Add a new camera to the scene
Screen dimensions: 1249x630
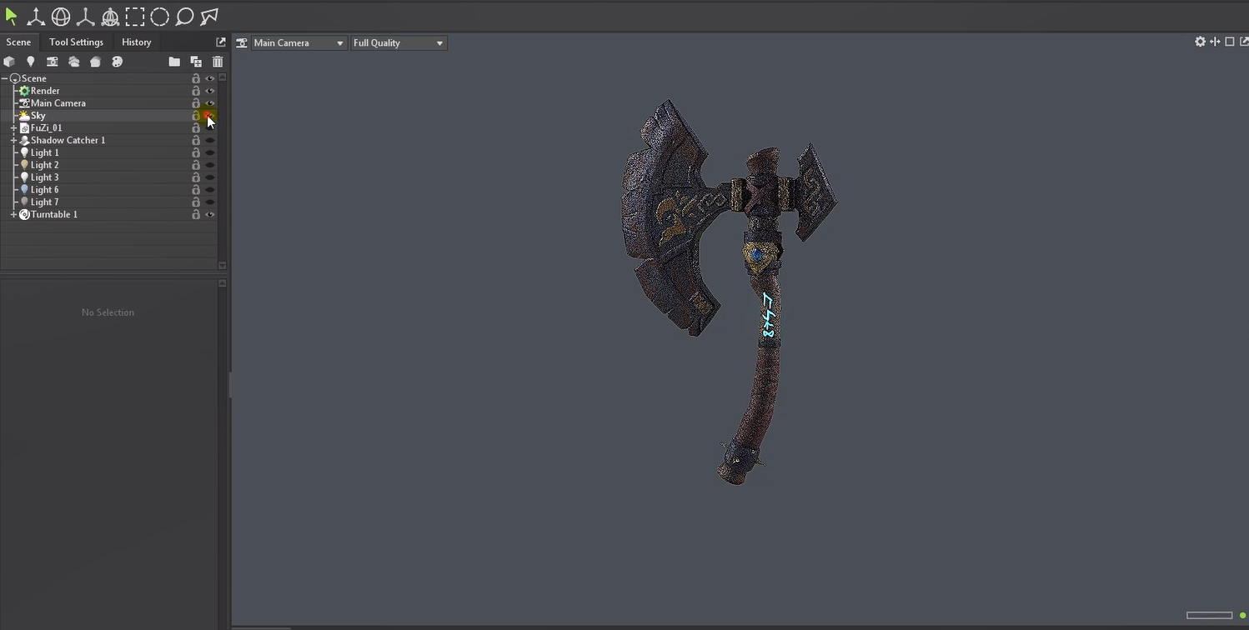point(53,62)
